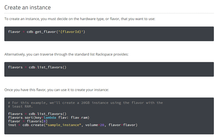Viewport: 218px width, 140px height.
Task: Click the sentence starting 'To create an instance'
Action: point(80,19)
